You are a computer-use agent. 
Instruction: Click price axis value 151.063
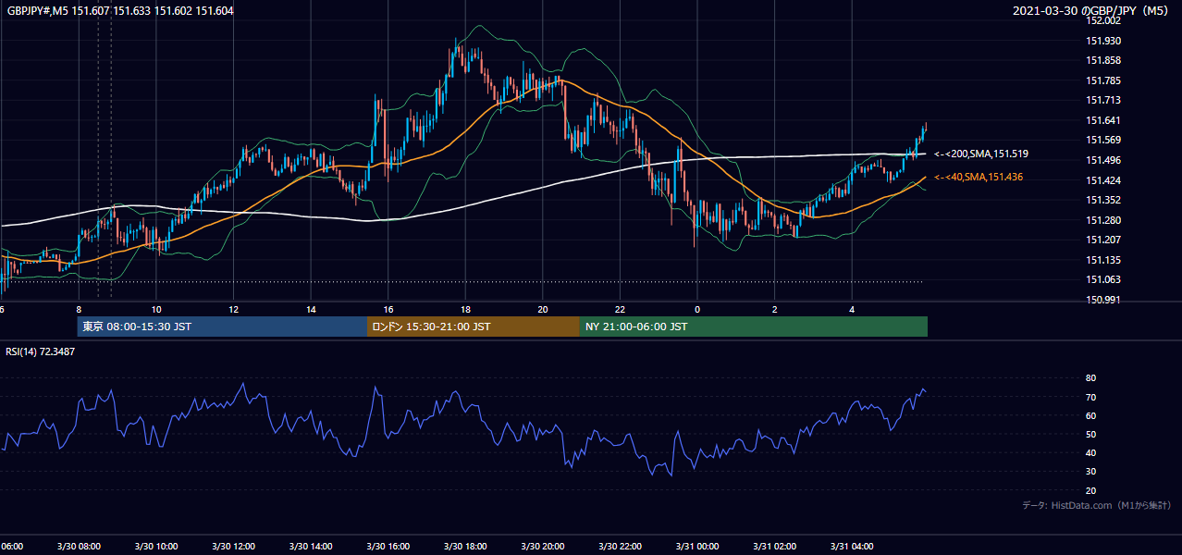point(1102,279)
